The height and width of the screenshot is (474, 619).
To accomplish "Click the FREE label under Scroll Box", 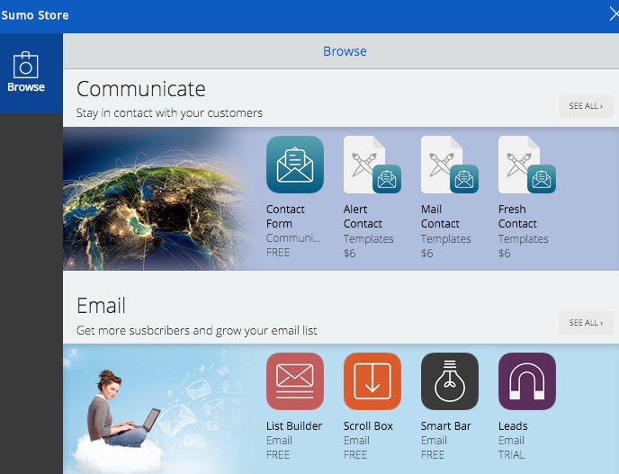I will point(355,455).
